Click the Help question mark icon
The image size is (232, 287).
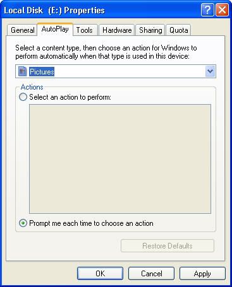pyautogui.click(x=207, y=10)
